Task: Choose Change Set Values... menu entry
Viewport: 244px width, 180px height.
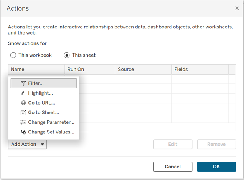Action: coord(44,132)
